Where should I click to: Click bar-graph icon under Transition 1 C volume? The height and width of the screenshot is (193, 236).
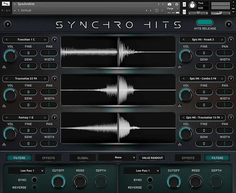pyautogui.click(x=4, y=67)
